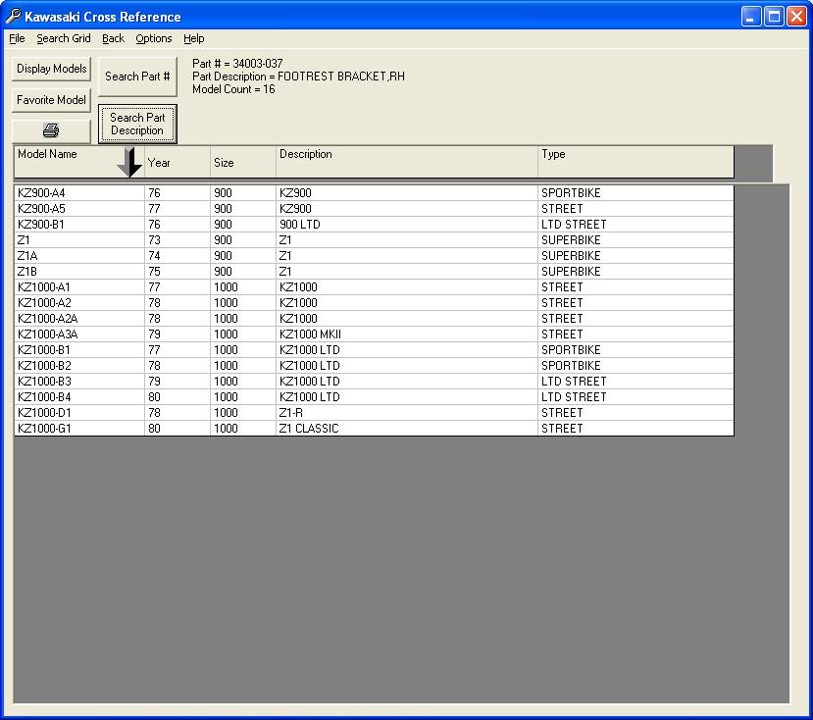Open the File menu
This screenshot has width=813, height=720.
coord(17,38)
